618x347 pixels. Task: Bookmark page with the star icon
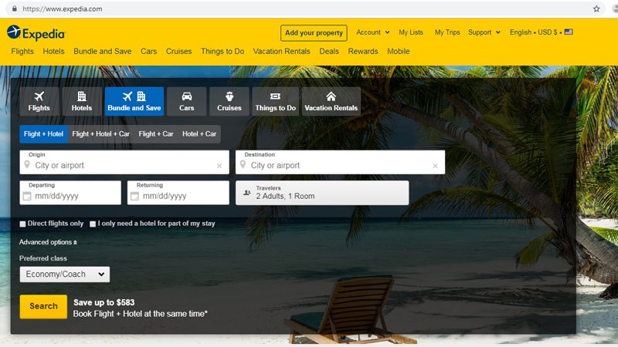(596, 8)
